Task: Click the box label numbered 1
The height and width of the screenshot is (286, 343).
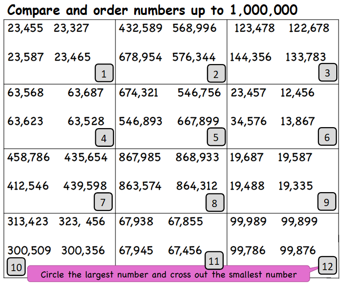Action: click(x=104, y=73)
